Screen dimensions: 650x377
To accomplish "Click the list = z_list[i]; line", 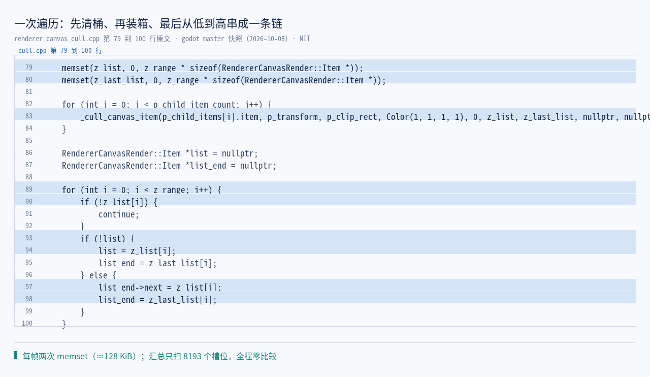I will click(137, 250).
